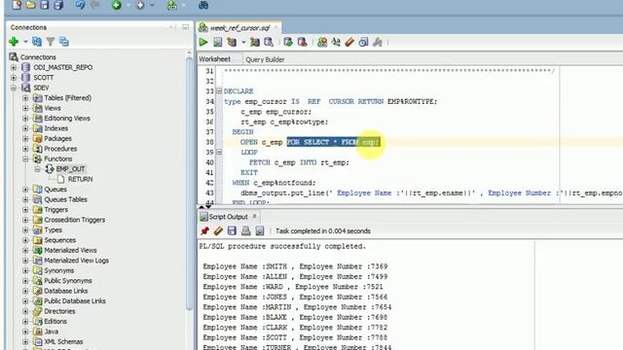
Task: Click the Run Script icon in worksheet toolbar
Action: (217, 42)
